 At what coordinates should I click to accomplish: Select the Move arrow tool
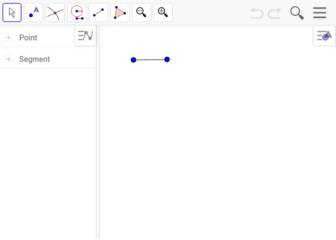pyautogui.click(x=12, y=12)
